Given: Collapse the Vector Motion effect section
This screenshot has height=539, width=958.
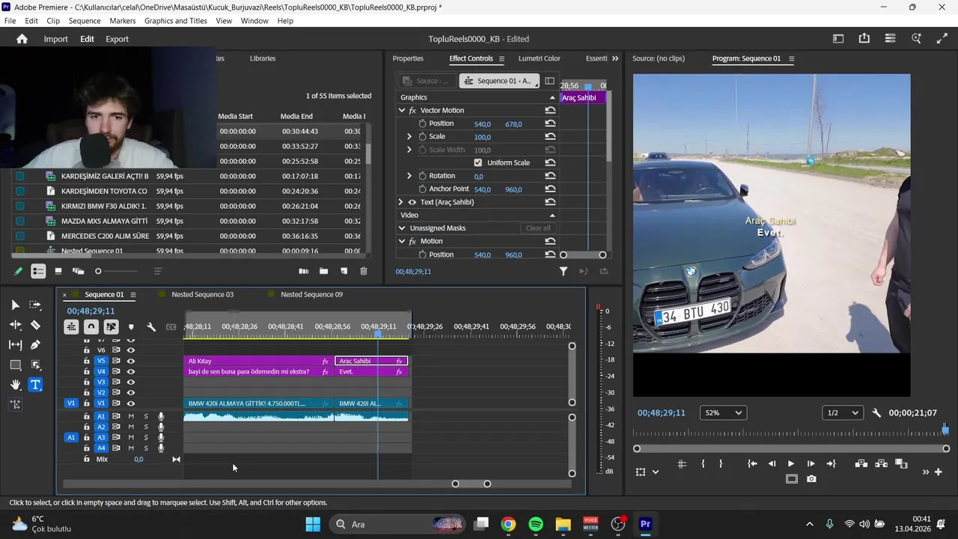Looking at the screenshot, I should (x=402, y=110).
